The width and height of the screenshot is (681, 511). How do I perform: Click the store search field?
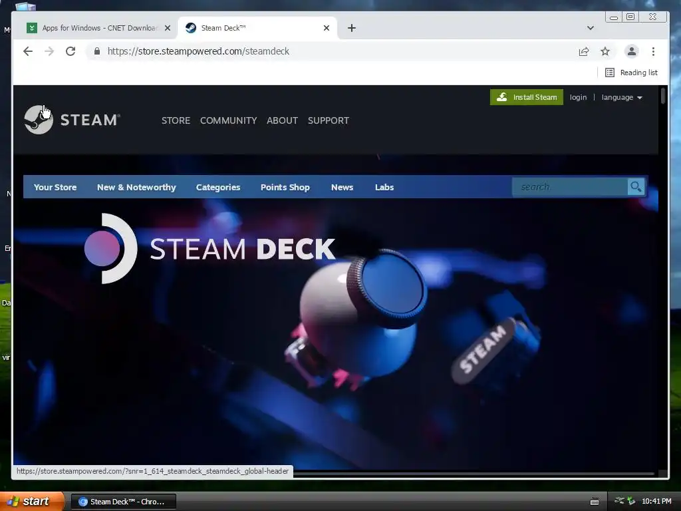pos(570,187)
